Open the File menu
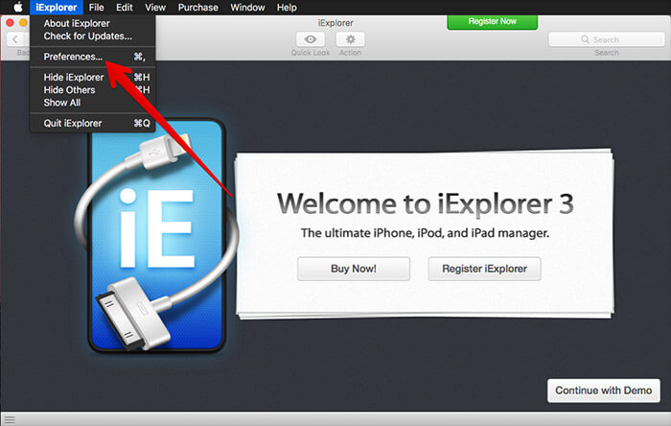The width and height of the screenshot is (671, 426). point(96,8)
